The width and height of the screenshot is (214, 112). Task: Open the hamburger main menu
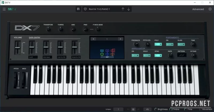[x=4, y=9]
